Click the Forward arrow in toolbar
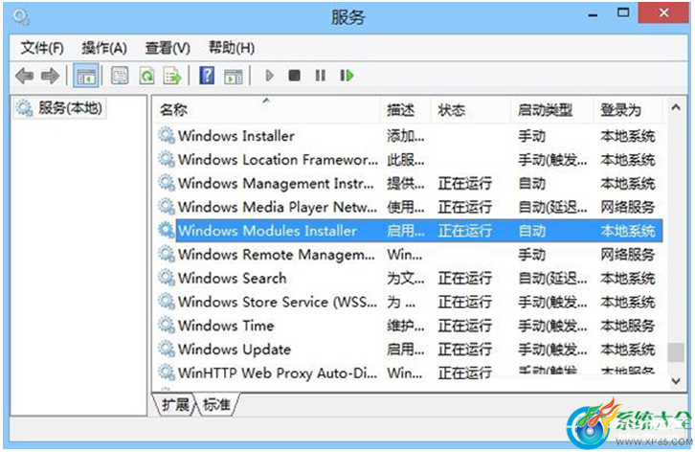 click(x=50, y=76)
